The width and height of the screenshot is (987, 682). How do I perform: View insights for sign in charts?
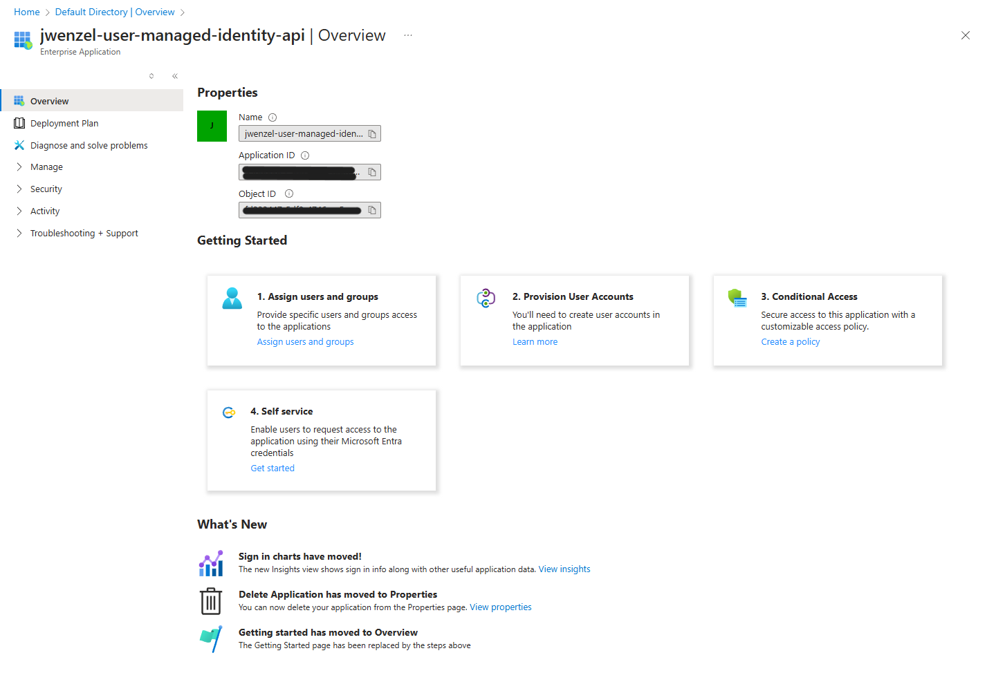tap(564, 569)
